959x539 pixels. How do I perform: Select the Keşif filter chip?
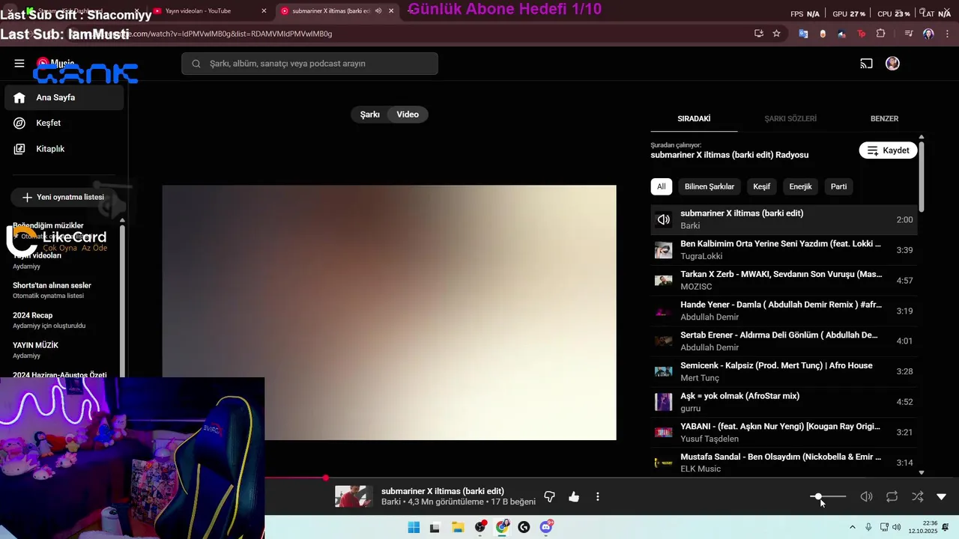click(762, 186)
